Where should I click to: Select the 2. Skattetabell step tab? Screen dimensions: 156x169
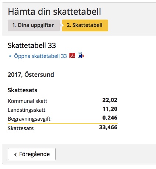[85, 25]
